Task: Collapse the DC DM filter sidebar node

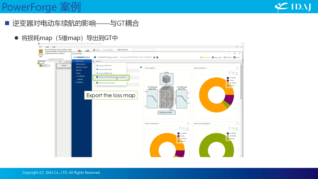Action: click(x=76, y=76)
